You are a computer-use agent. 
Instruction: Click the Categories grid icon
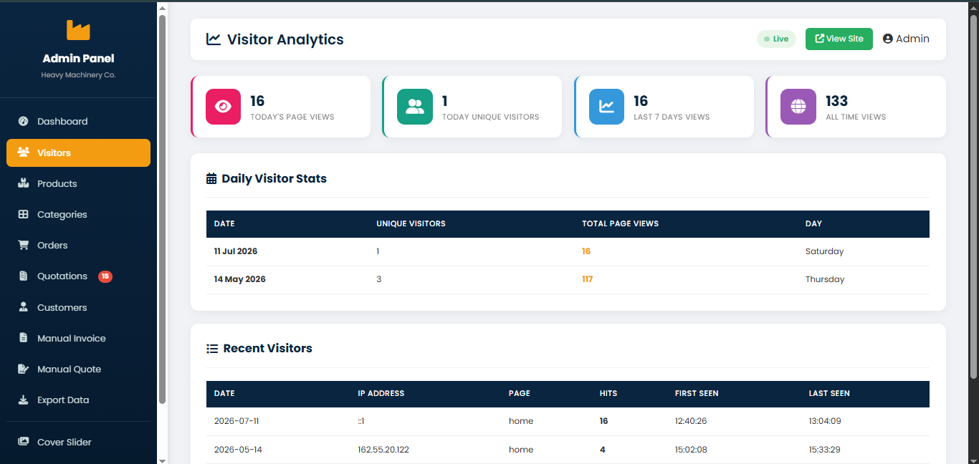[x=23, y=214]
